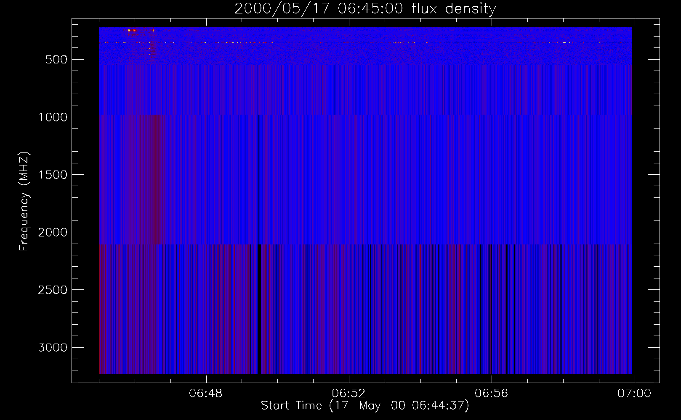This screenshot has width=681, height=420.
Task: Click the 3000 frequency tick label
Action: tap(53, 347)
